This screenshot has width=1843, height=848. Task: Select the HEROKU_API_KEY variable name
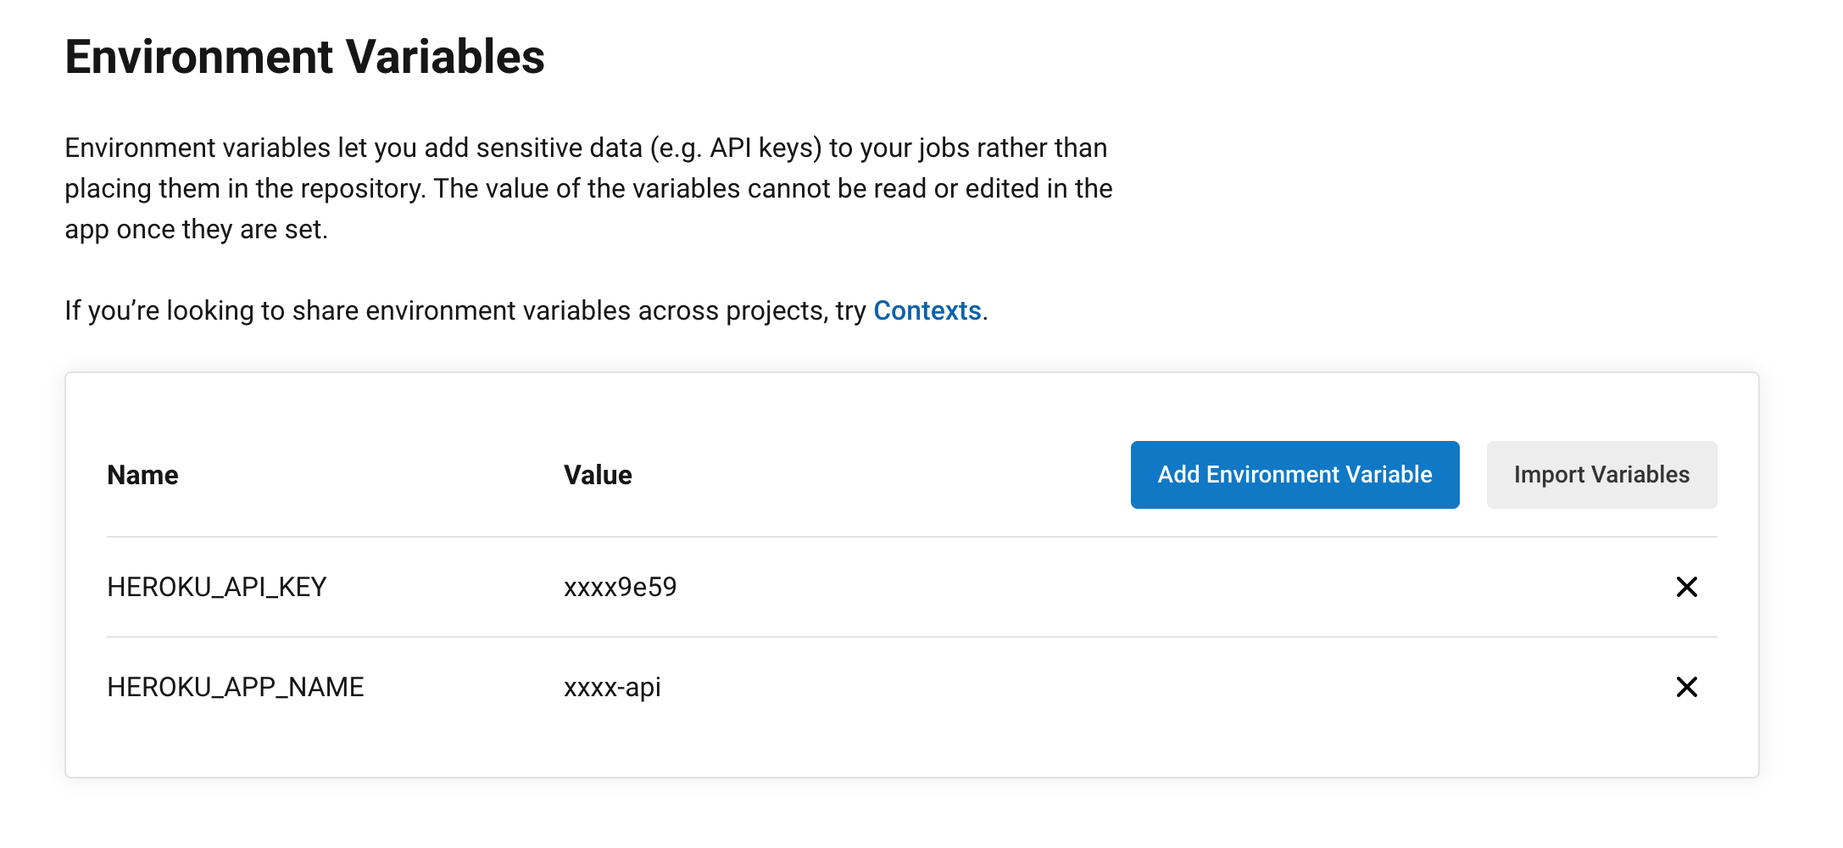(217, 587)
